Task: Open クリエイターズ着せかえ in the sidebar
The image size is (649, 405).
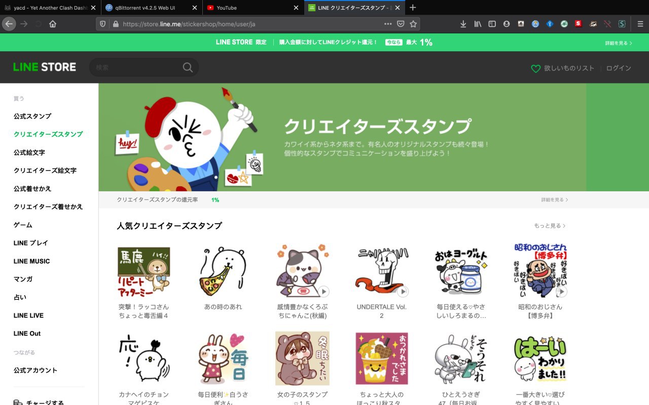Action: point(48,207)
